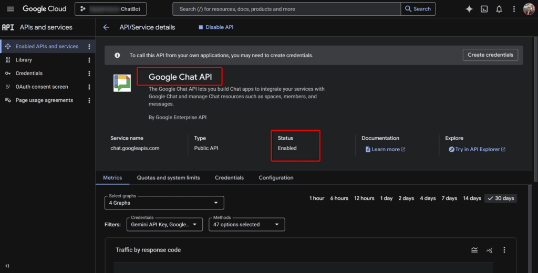Open Traffic by response code options menu
Image resolution: width=538 pixels, height=273 pixels.
[x=504, y=250]
